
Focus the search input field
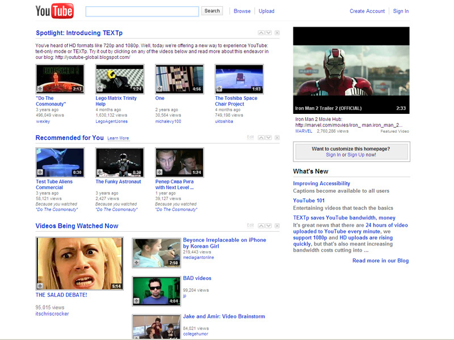(x=142, y=11)
